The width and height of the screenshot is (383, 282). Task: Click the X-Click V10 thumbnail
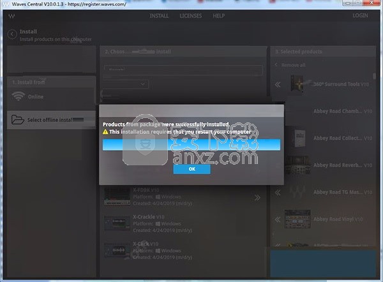click(117, 251)
